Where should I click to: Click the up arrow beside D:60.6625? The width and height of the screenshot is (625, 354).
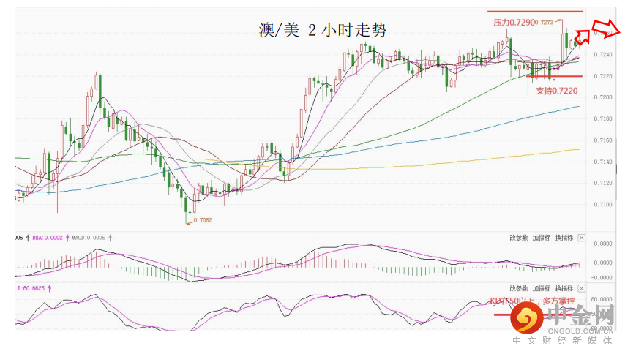pos(50,288)
